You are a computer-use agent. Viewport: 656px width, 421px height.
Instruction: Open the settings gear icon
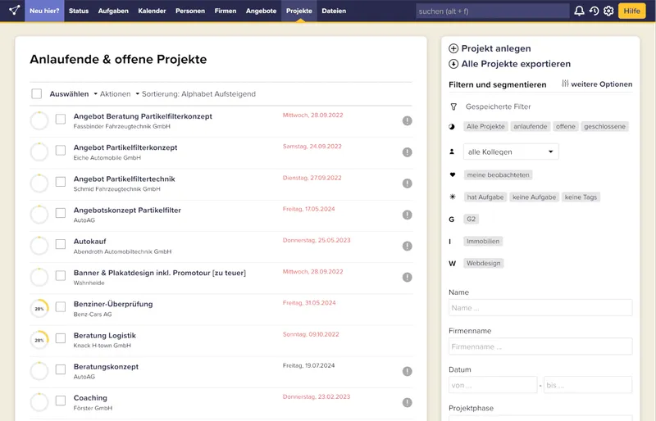point(608,11)
